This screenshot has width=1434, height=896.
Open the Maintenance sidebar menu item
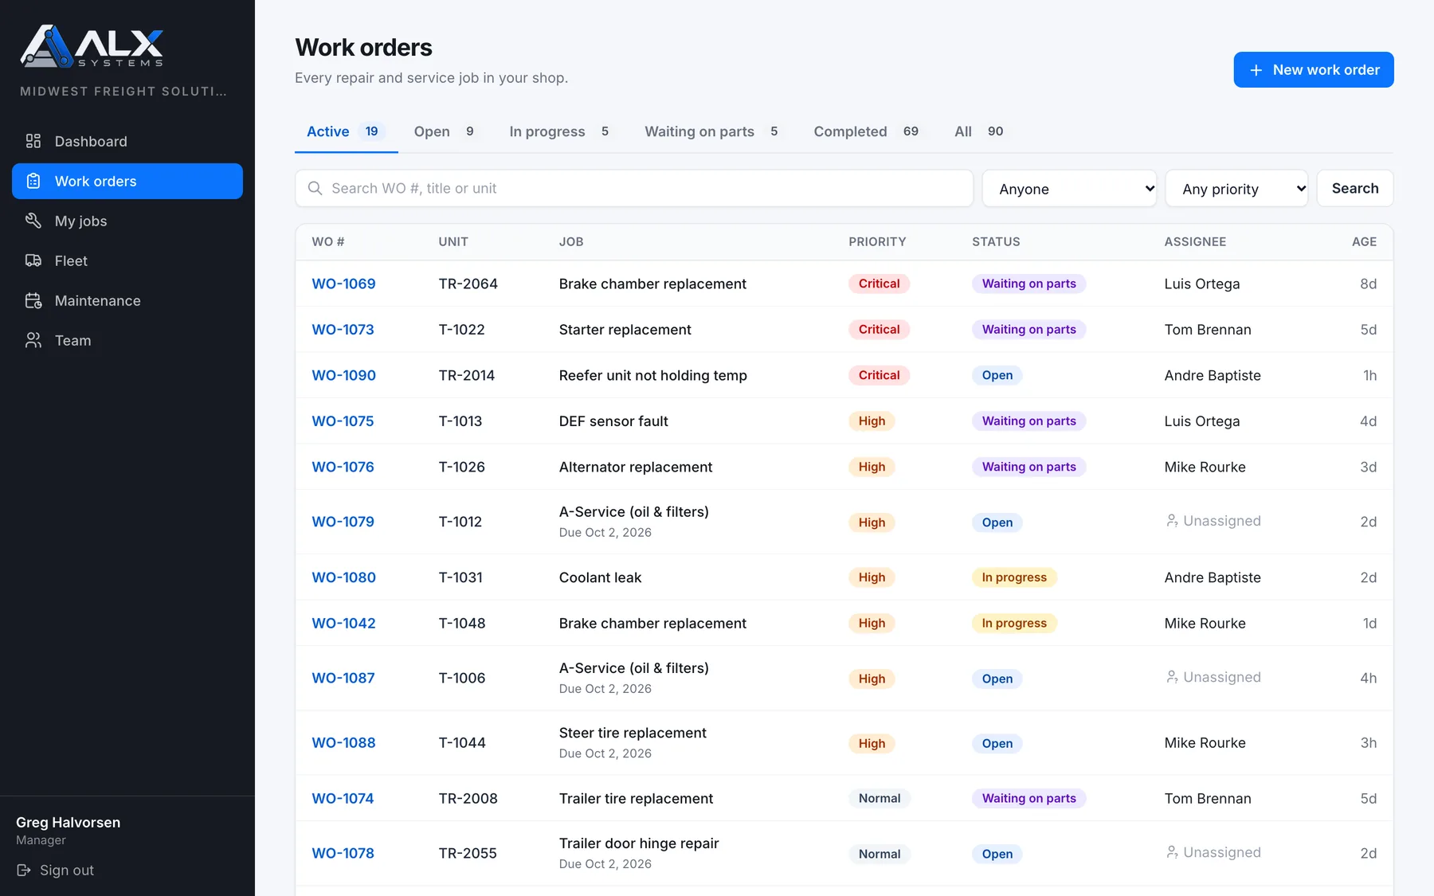[127, 300]
